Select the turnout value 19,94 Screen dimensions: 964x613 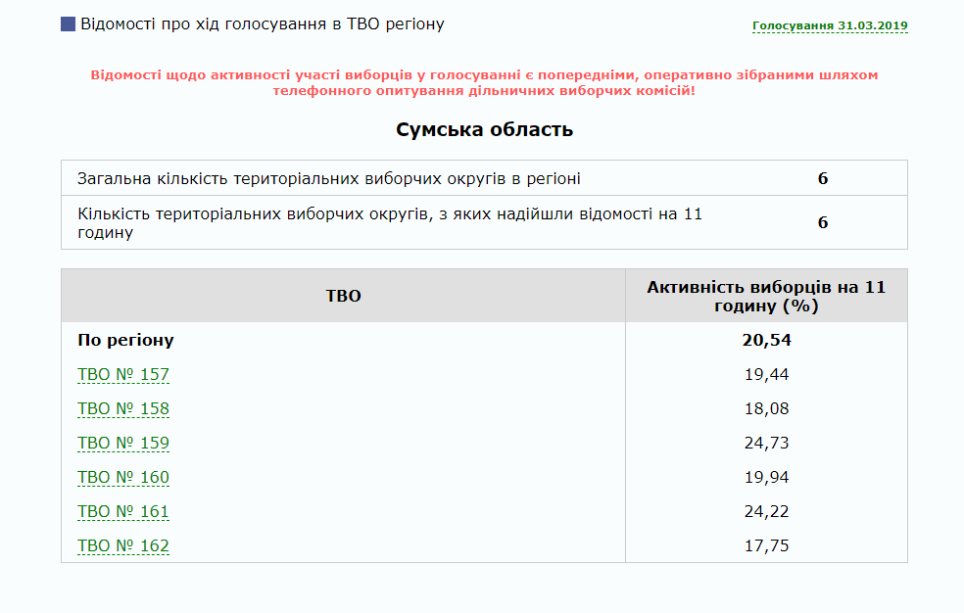767,477
